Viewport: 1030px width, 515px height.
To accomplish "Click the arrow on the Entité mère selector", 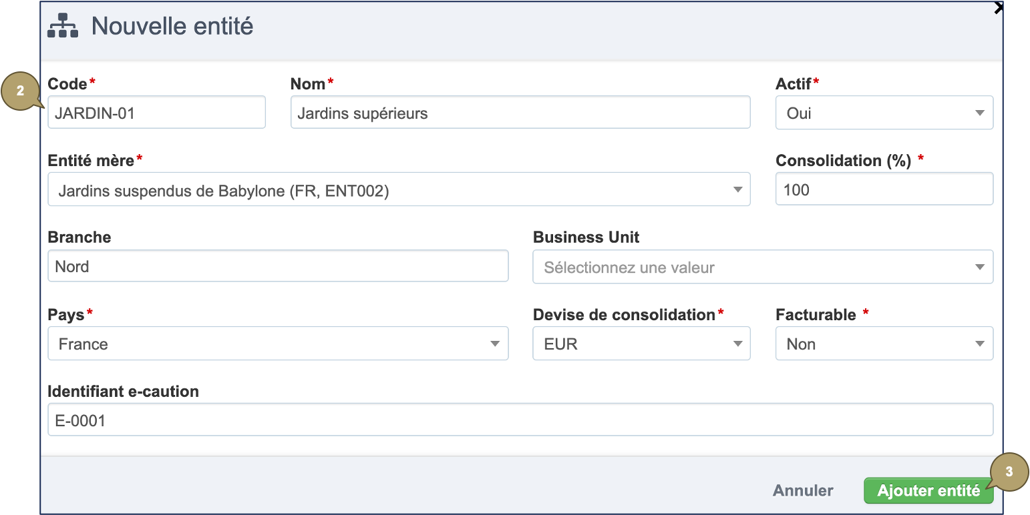I will 737,190.
